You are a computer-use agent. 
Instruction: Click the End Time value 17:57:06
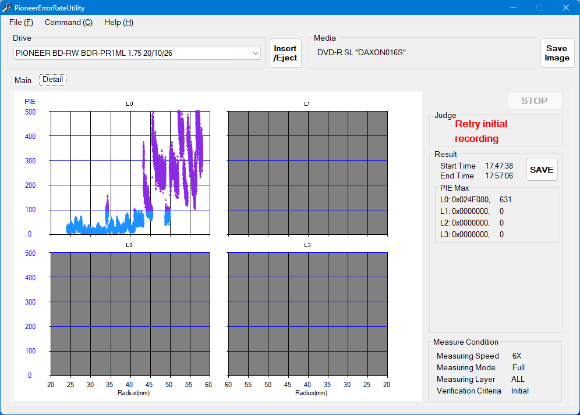(x=499, y=176)
